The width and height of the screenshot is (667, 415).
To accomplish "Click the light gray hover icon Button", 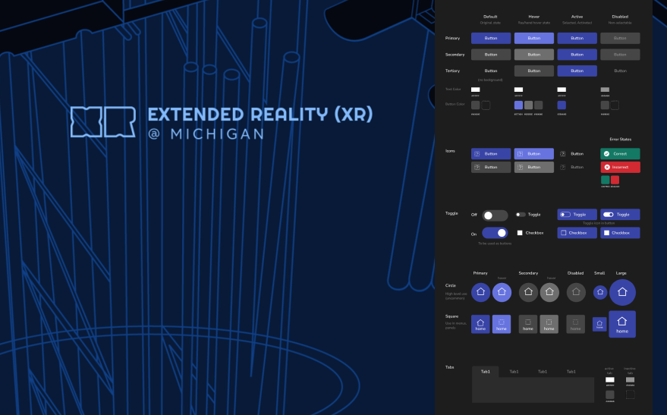I will [x=534, y=167].
